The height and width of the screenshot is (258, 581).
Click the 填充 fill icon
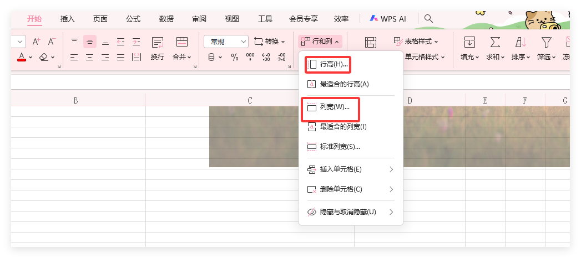(469, 42)
